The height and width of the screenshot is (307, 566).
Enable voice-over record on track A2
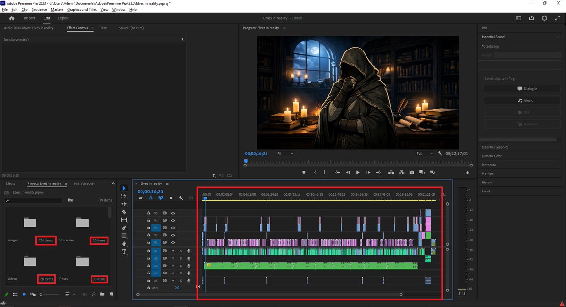[x=189, y=258]
